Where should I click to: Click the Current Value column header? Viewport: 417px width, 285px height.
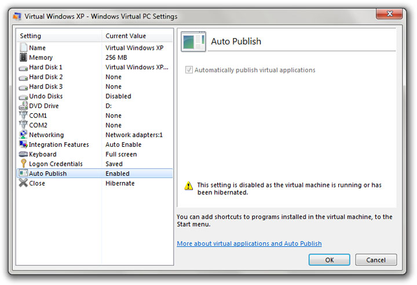[x=137, y=36]
